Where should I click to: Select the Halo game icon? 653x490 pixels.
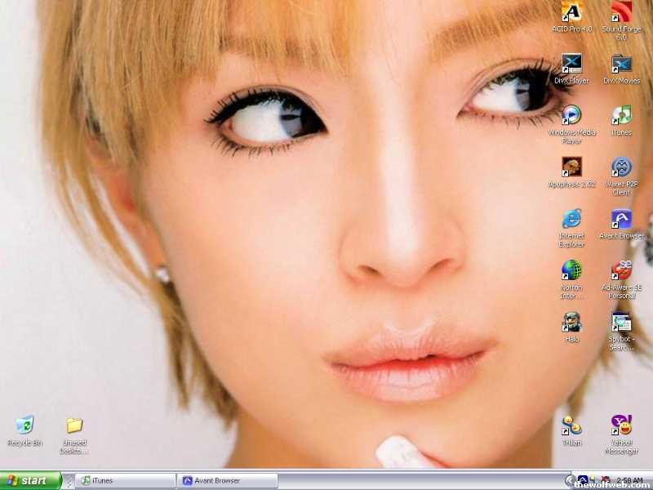click(x=571, y=322)
